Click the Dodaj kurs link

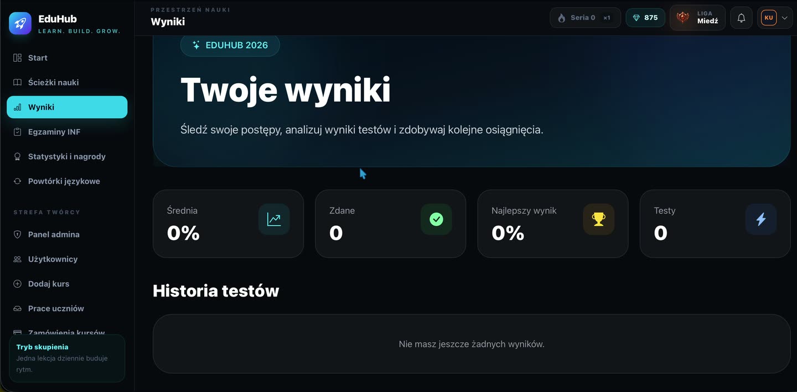click(67, 284)
